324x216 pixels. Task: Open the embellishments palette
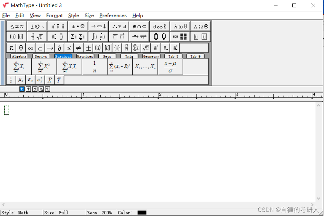pos(58,26)
